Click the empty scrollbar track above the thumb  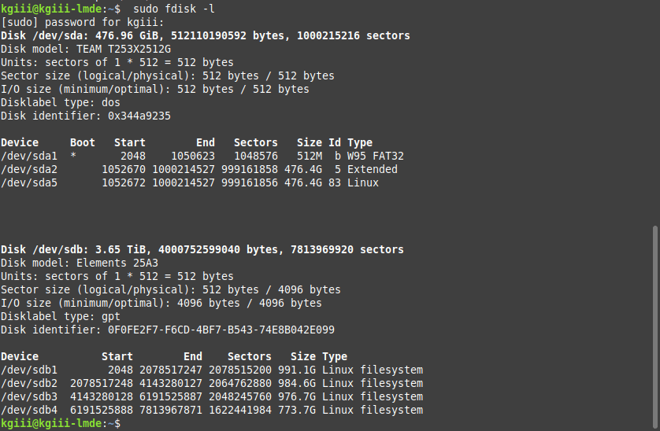[654, 112]
